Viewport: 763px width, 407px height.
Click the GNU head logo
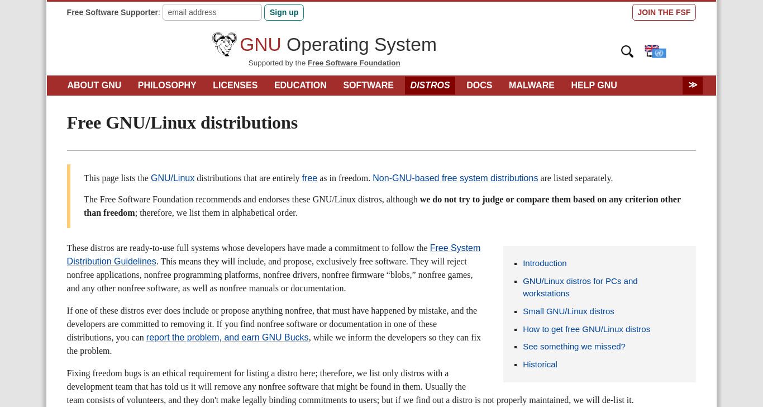225,44
